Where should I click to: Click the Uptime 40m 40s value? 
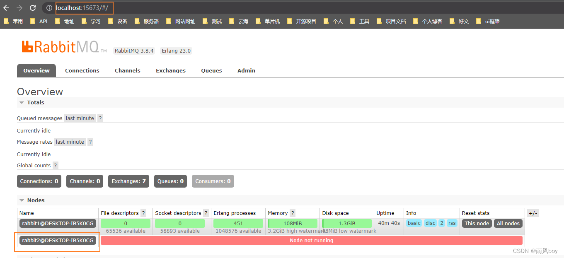tap(389, 223)
